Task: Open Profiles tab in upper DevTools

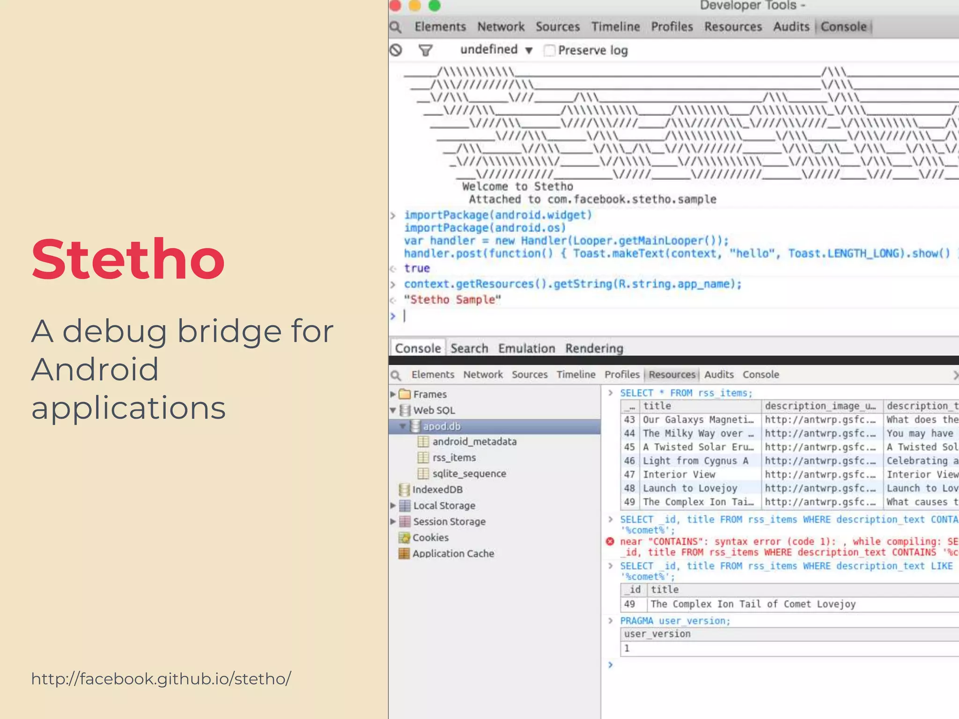Action: 672,27
